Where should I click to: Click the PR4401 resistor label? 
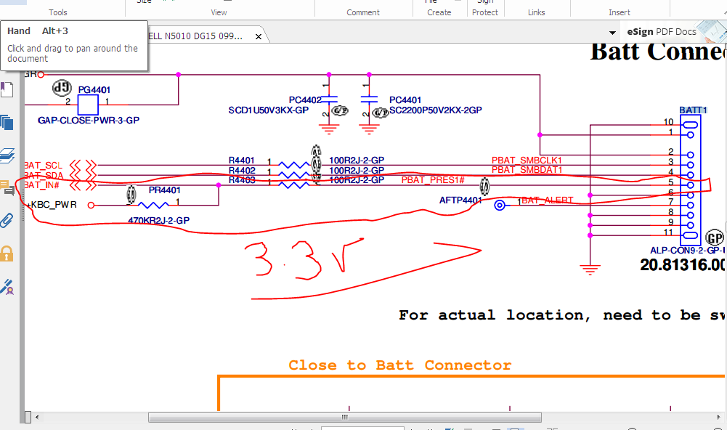165,190
